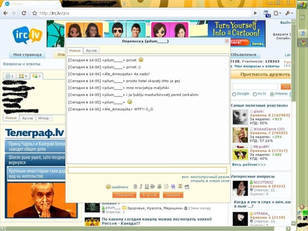This screenshot has width=308, height=231.
Task: Open the smileys picker in chat toolbar
Action: click(117, 187)
